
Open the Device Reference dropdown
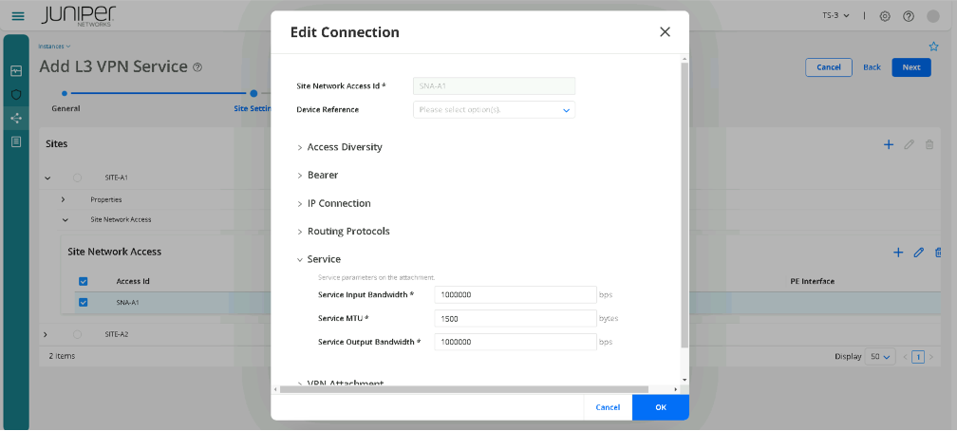pos(494,110)
